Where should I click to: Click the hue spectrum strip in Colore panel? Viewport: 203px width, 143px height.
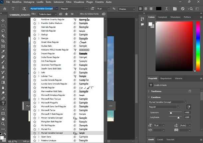coord(198,46)
